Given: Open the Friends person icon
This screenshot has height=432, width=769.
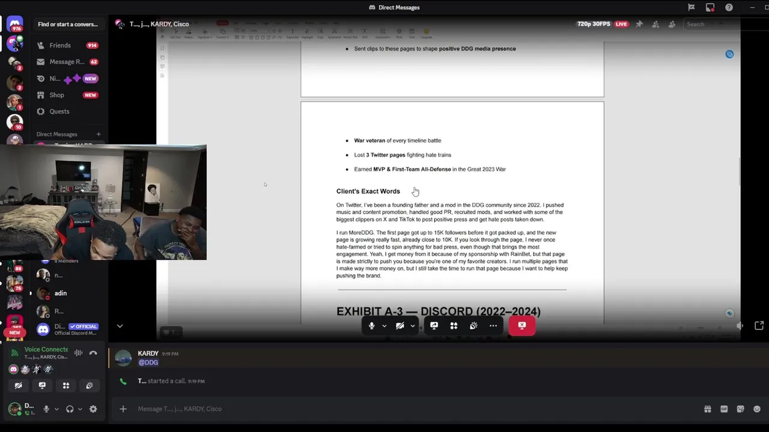Looking at the screenshot, I should (41, 46).
